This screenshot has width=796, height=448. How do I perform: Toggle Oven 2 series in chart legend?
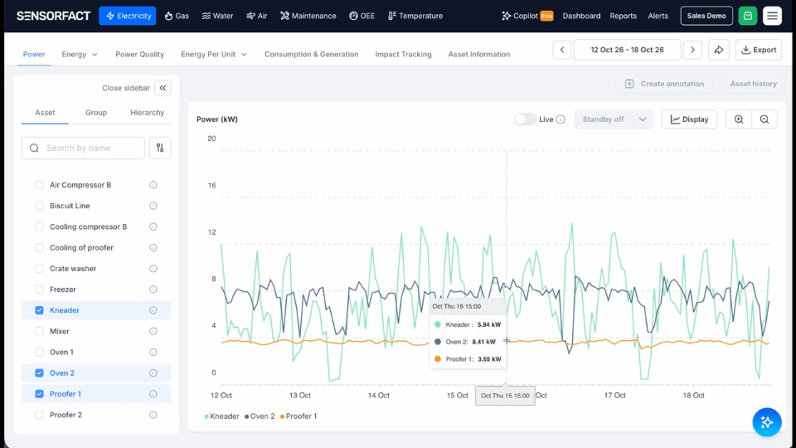tap(260, 416)
